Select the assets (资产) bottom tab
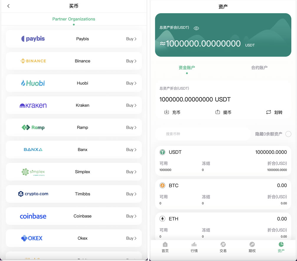This screenshot has width=297, height=261. click(281, 247)
